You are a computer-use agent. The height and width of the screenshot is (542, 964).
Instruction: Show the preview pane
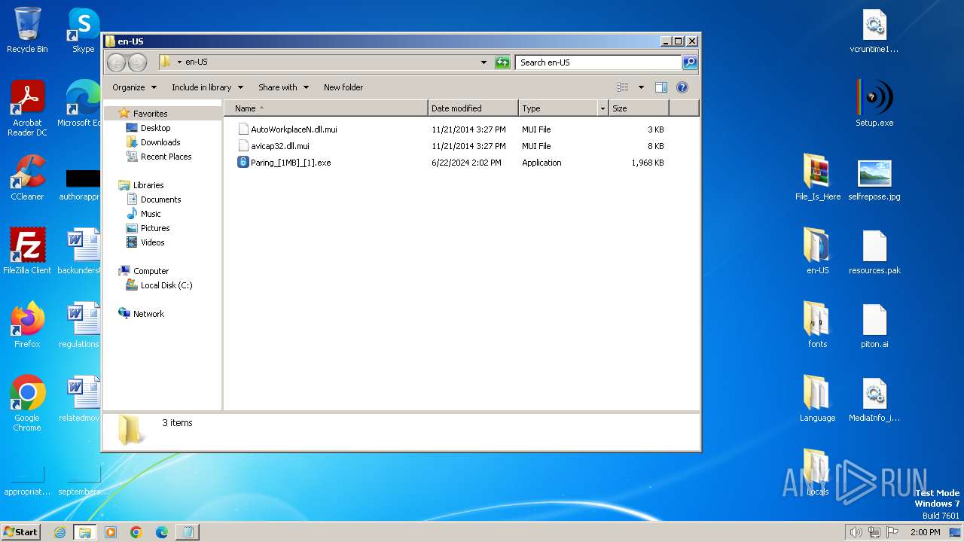pyautogui.click(x=660, y=87)
